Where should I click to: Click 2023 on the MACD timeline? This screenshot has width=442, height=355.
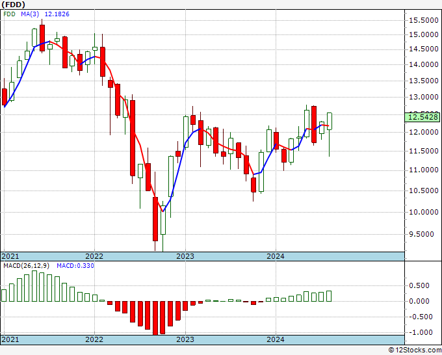point(185,339)
